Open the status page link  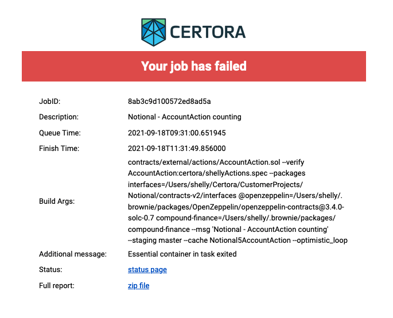147,270
